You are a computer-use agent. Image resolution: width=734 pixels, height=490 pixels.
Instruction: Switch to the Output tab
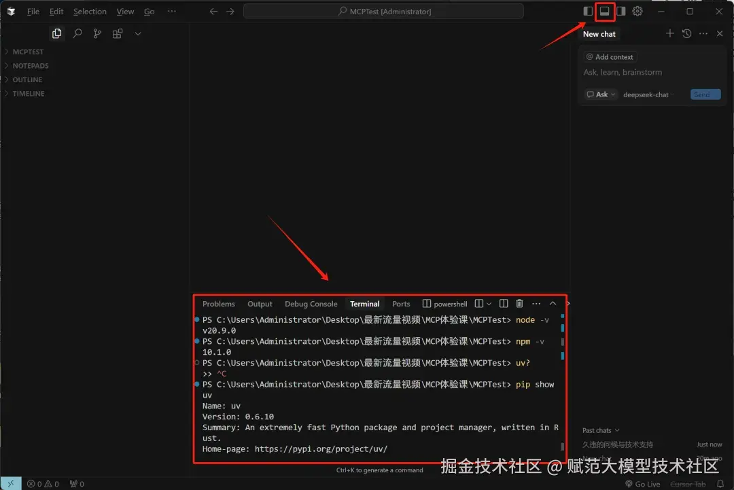260,304
